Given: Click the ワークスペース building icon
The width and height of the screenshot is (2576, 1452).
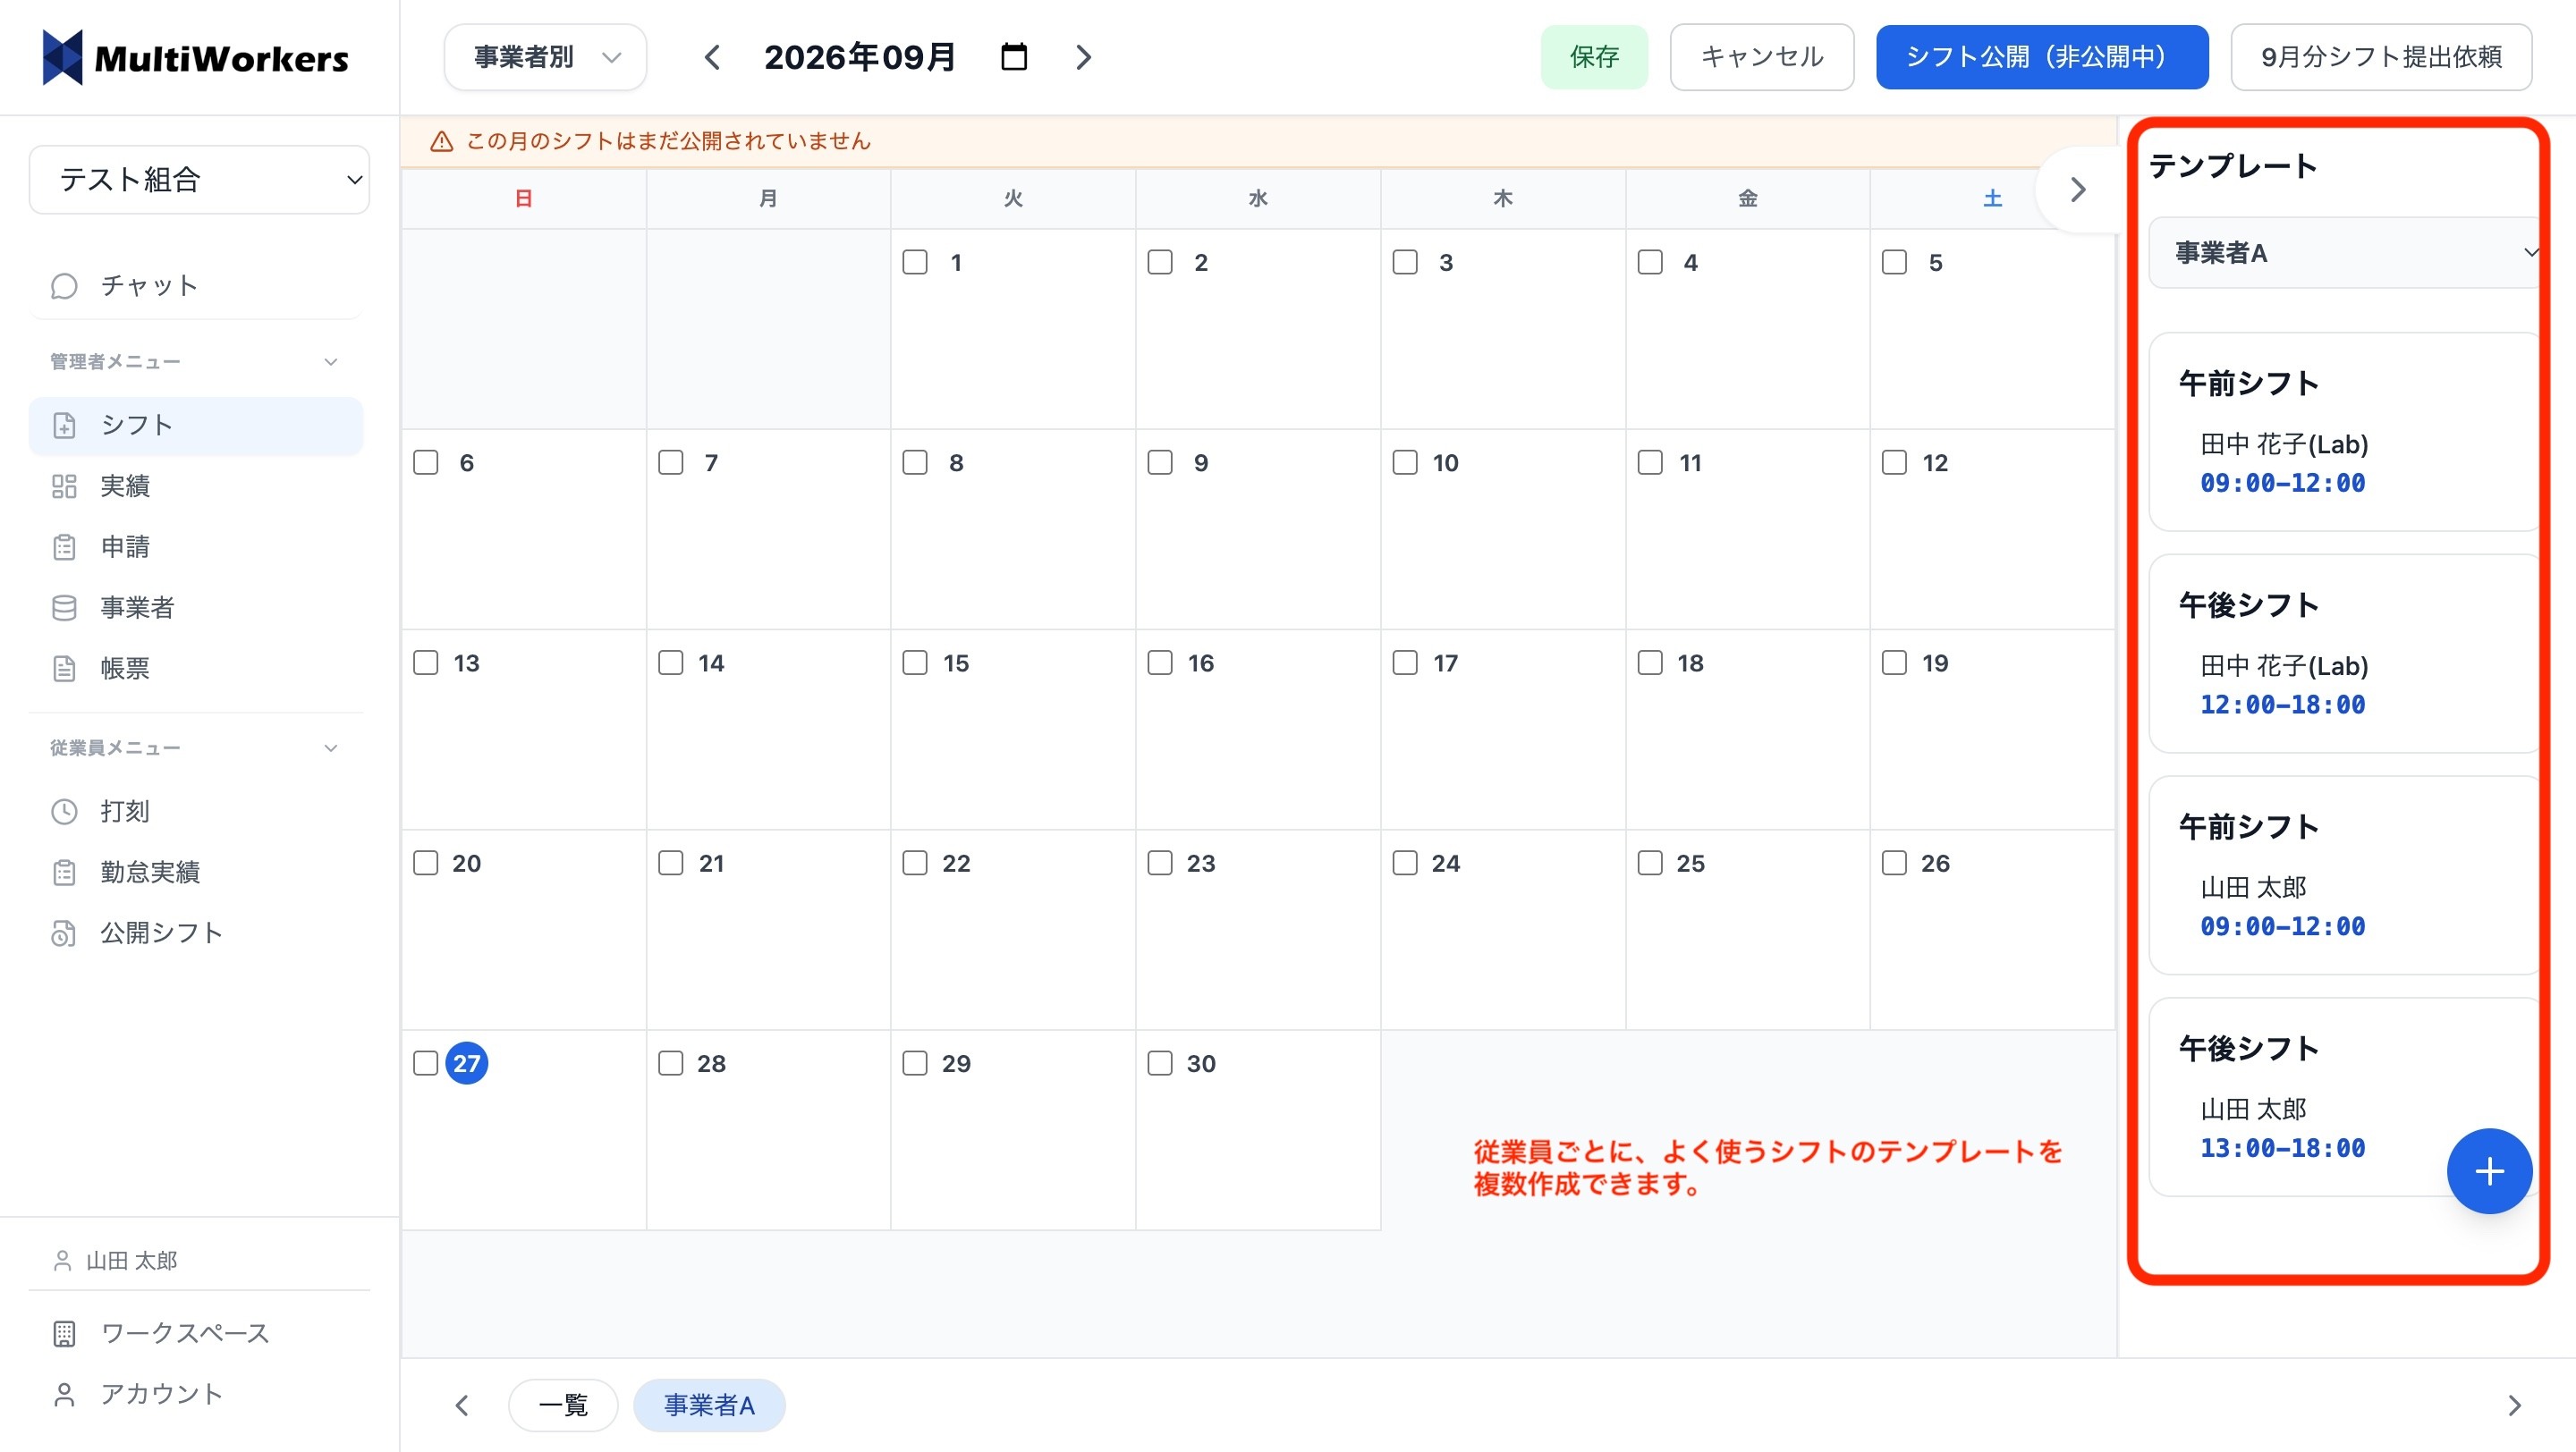Looking at the screenshot, I should pos(64,1334).
